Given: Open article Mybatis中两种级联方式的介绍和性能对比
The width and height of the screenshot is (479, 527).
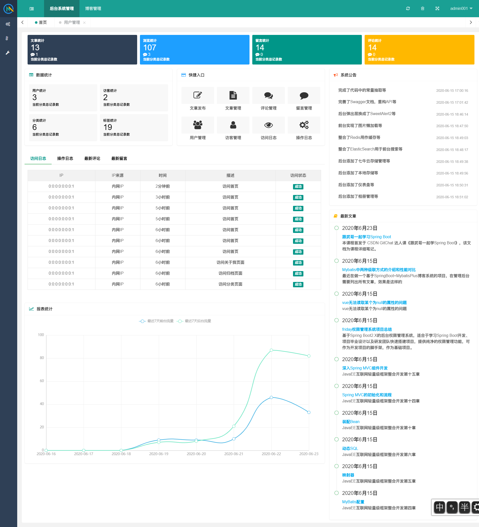Looking at the screenshot, I should tap(379, 270).
